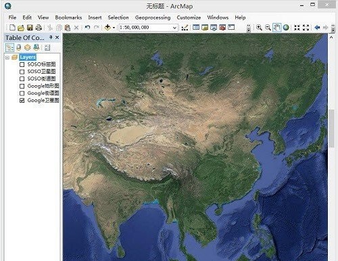
Task: Activate the Pan hand tool
Action: coord(276,28)
